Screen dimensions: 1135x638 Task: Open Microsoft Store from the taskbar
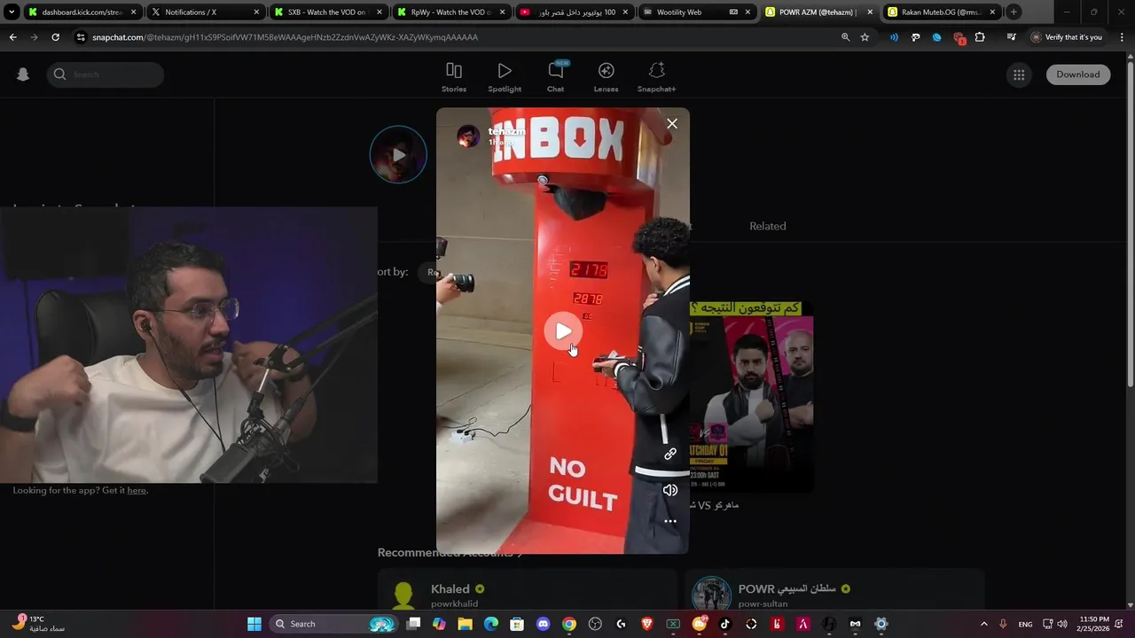click(x=516, y=624)
